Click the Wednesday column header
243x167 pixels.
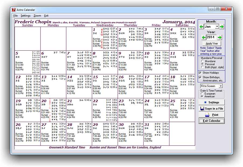[x=105, y=25]
